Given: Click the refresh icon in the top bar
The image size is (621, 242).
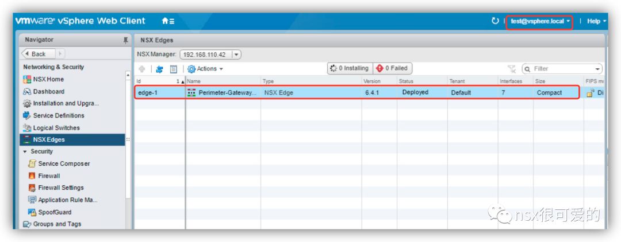Looking at the screenshot, I should (495, 21).
